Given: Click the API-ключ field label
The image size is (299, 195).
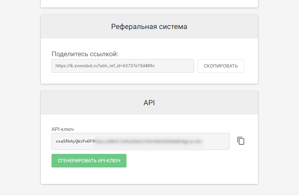Looking at the screenshot, I should click(x=63, y=129).
